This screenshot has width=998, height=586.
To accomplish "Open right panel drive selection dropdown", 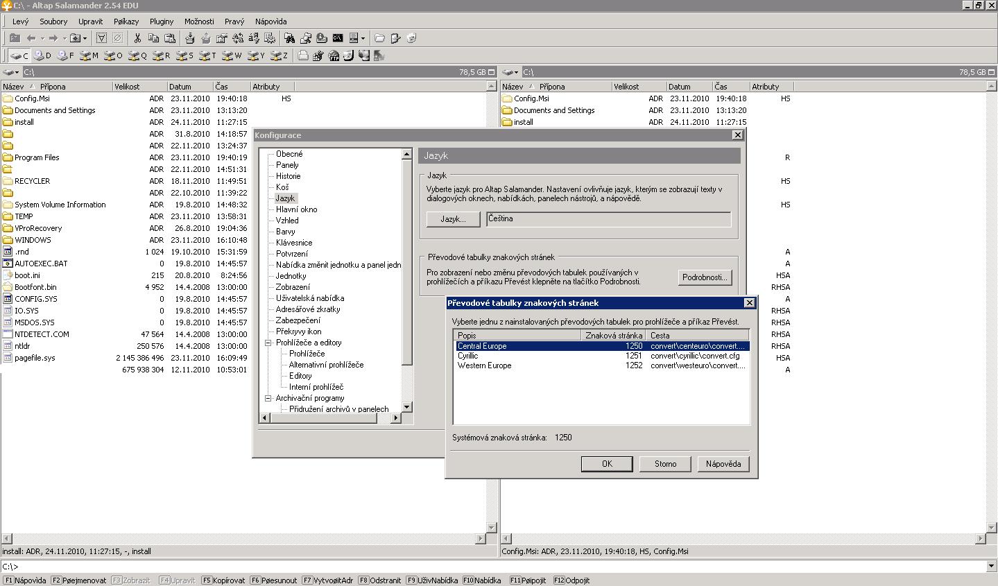I will pyautogui.click(x=510, y=72).
